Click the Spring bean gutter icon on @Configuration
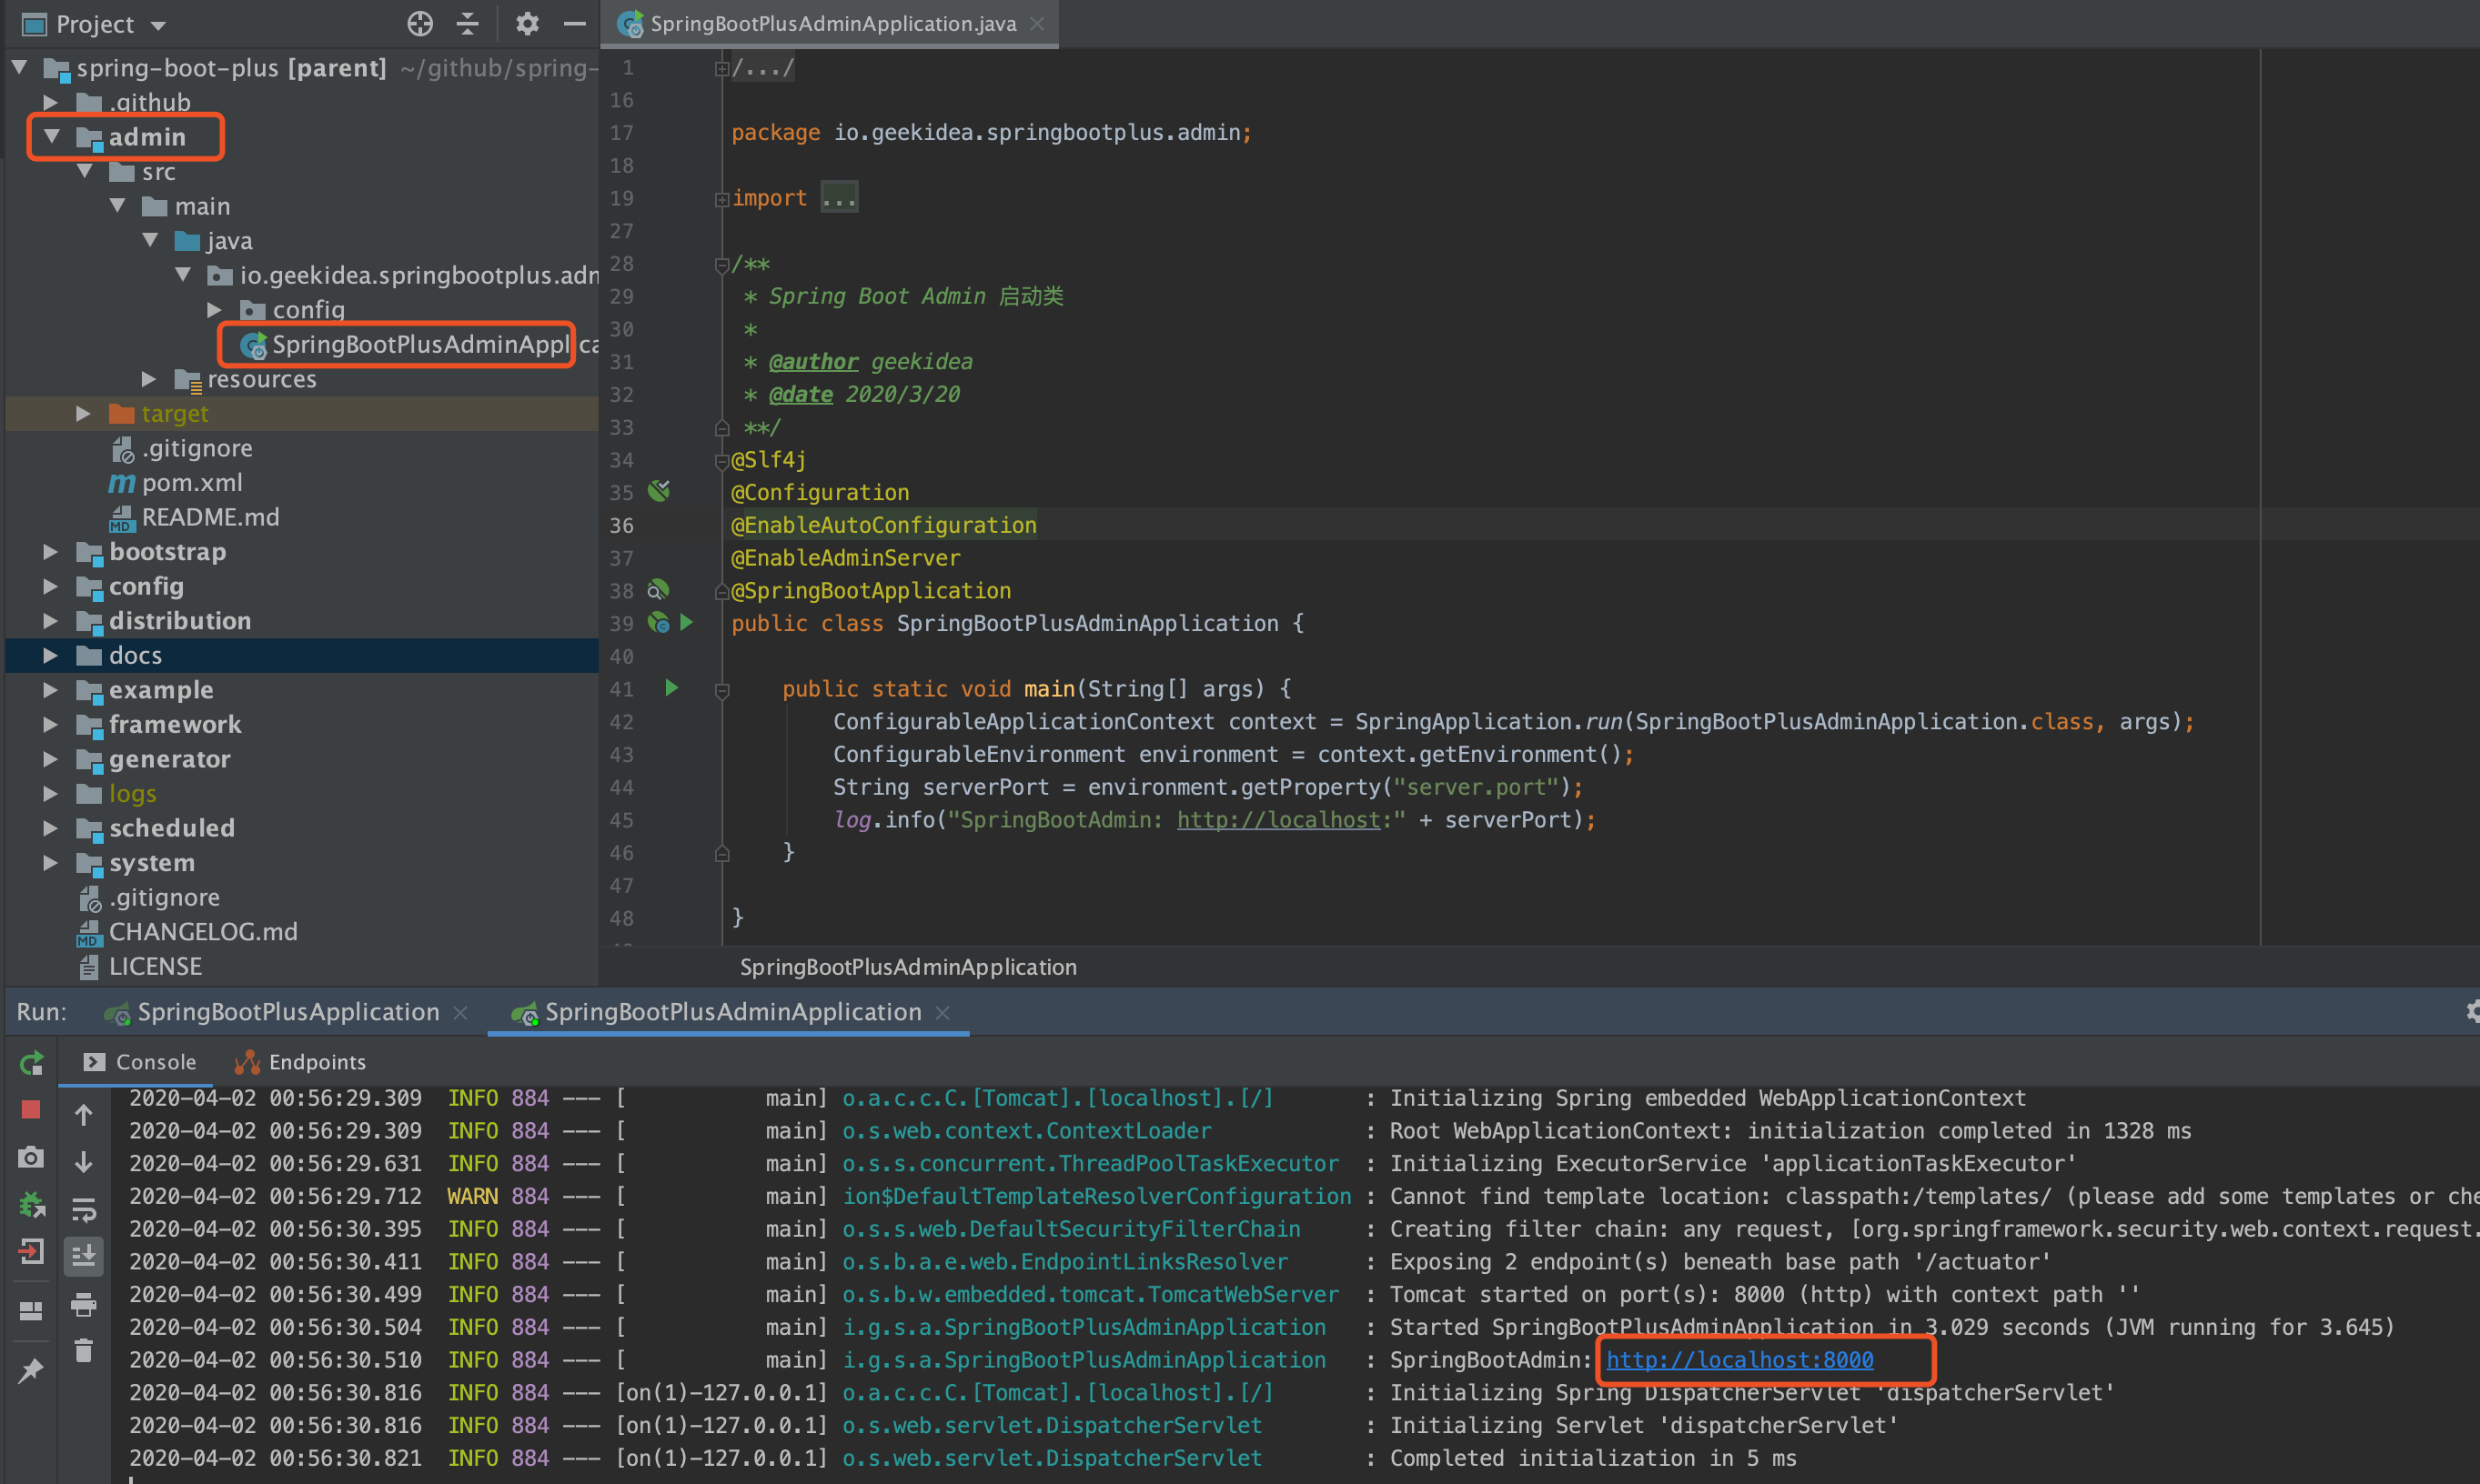 click(657, 491)
